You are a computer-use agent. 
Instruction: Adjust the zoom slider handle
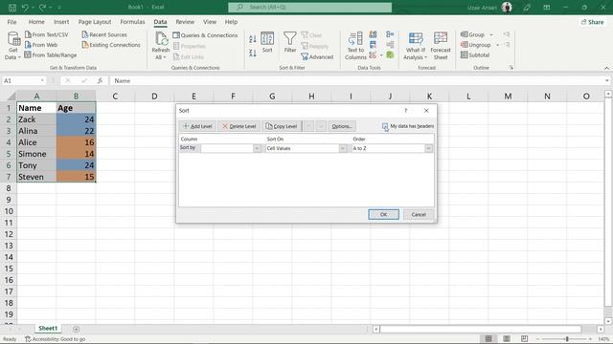pos(567,339)
